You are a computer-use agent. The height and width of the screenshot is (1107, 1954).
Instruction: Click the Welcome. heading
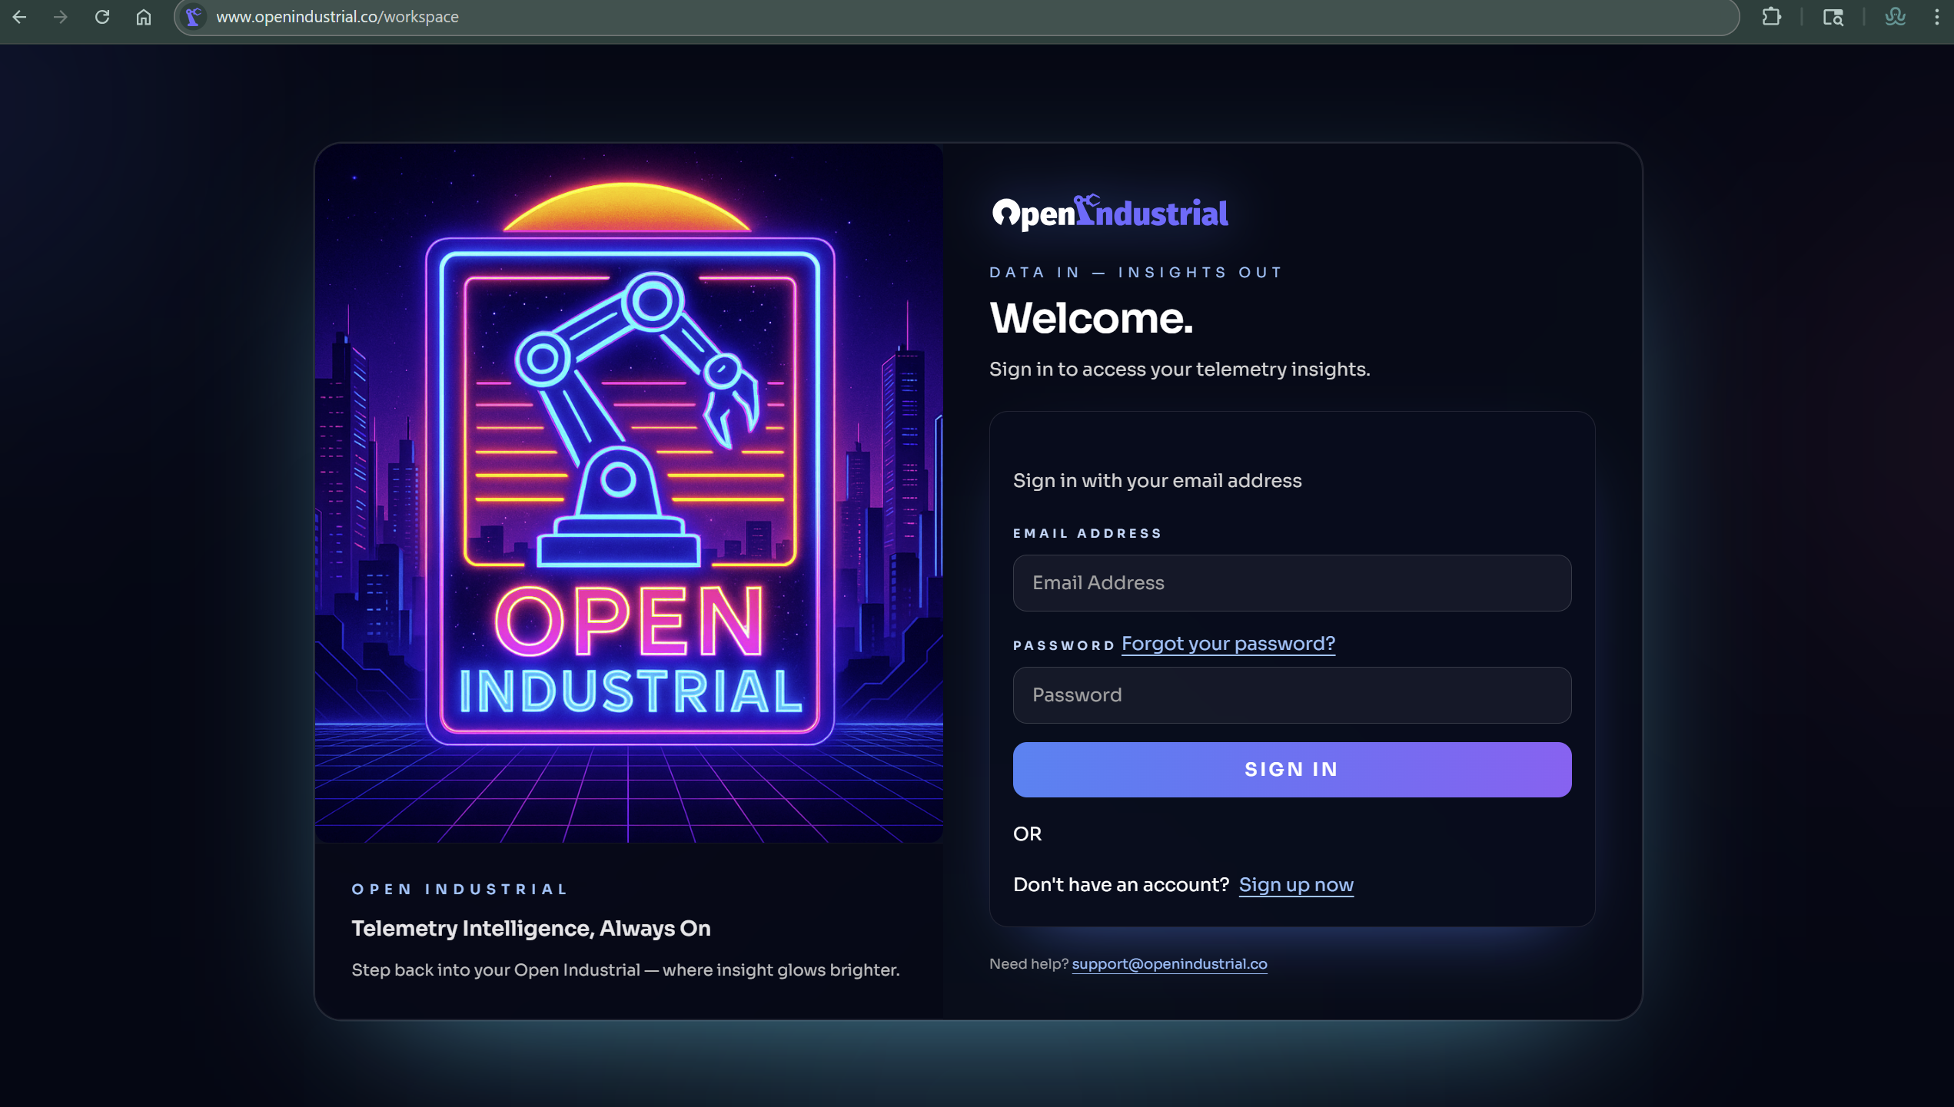pos(1091,318)
